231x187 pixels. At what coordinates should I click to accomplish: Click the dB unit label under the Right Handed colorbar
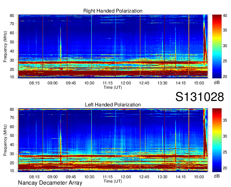coord(217,83)
